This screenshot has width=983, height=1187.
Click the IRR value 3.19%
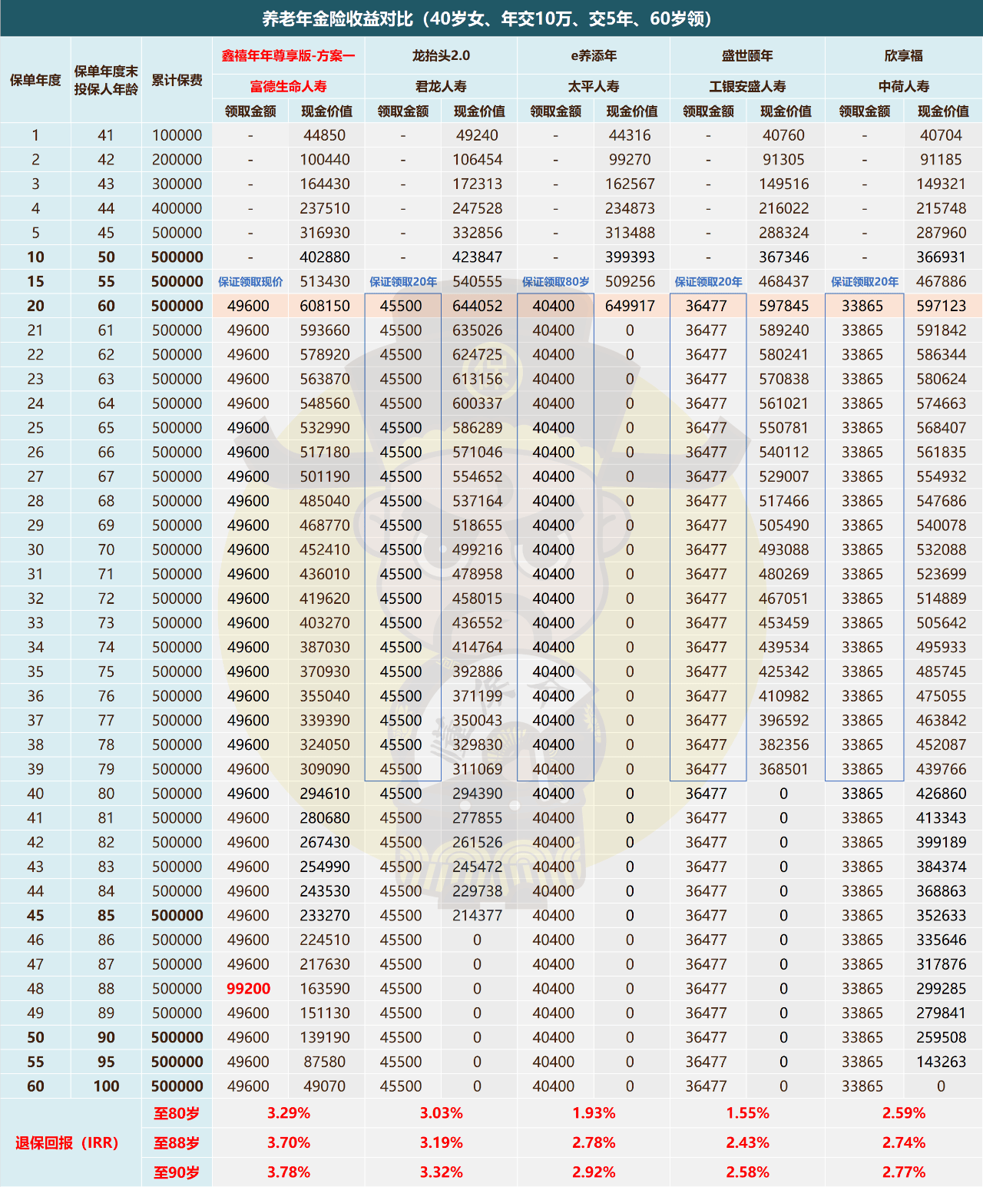coord(441,1143)
